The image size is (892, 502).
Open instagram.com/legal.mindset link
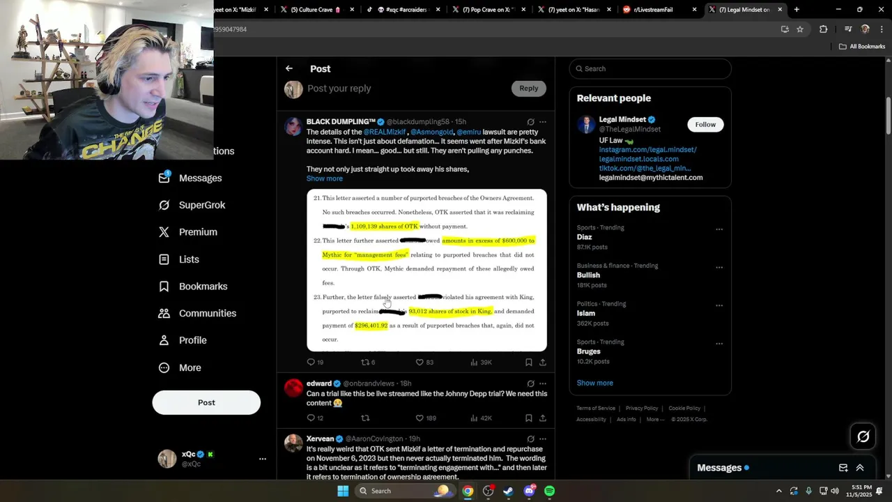(x=648, y=150)
